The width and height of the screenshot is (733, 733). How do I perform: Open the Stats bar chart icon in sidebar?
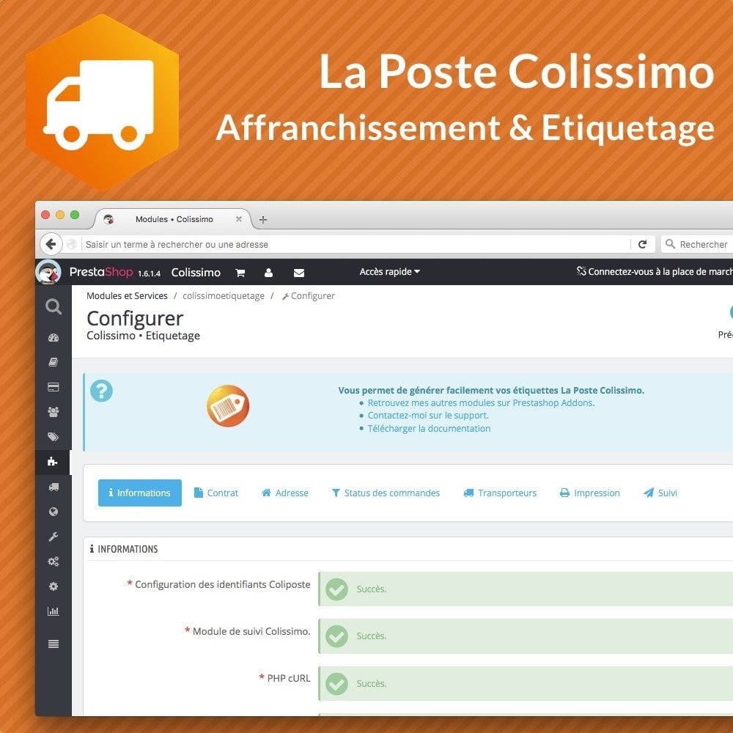click(x=54, y=611)
